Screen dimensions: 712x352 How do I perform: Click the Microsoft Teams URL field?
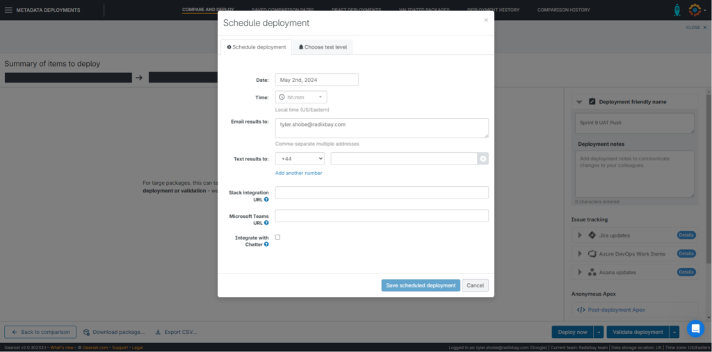pyautogui.click(x=382, y=216)
